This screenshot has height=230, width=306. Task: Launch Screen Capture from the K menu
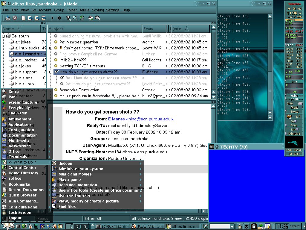tap(23, 102)
